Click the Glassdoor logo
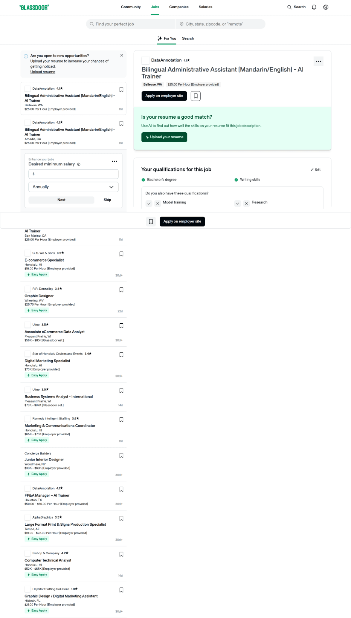 tap(34, 7)
